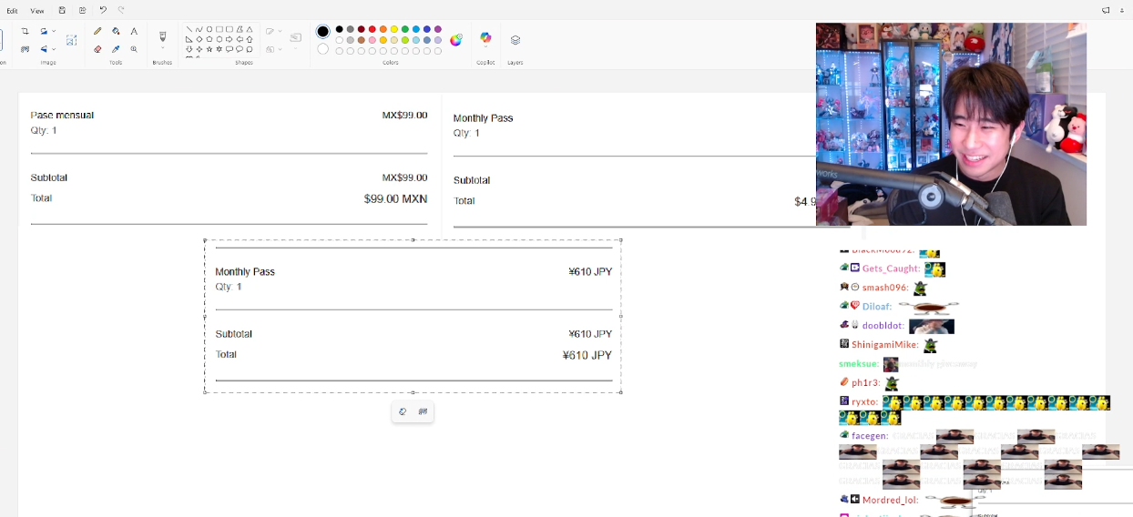Click the Brushes tool icon

[x=163, y=36]
